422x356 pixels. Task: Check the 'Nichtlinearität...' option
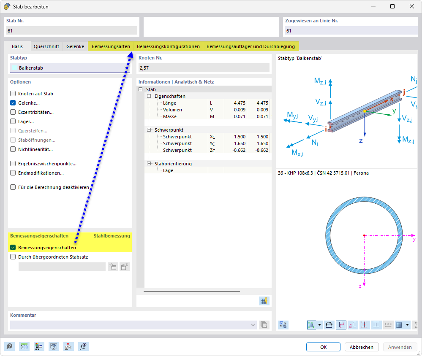13,149
